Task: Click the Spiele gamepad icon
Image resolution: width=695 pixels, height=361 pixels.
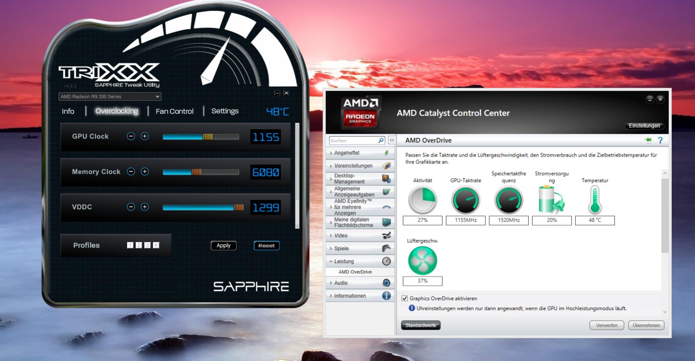Action: tap(386, 248)
